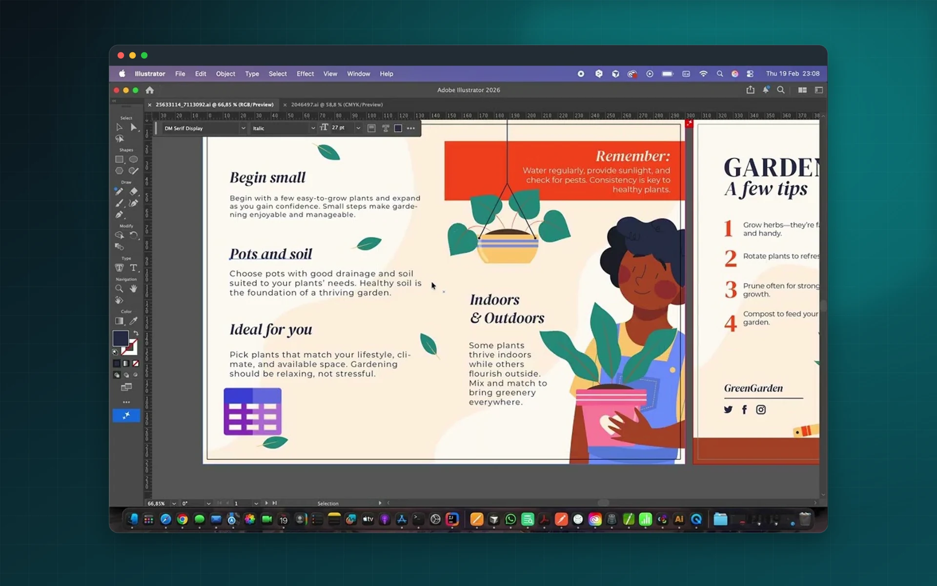Viewport: 937px width, 586px height.
Task: Select the Eyedropper tool
Action: click(x=133, y=321)
